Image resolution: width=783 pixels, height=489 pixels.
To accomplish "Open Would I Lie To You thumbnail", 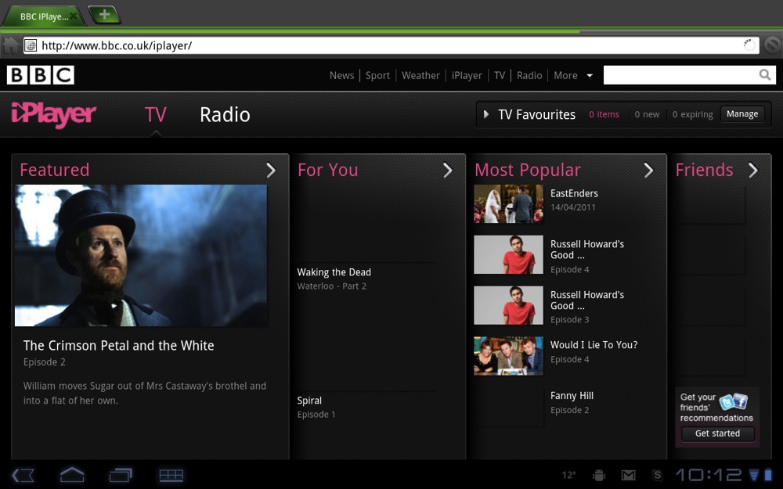I will [508, 356].
